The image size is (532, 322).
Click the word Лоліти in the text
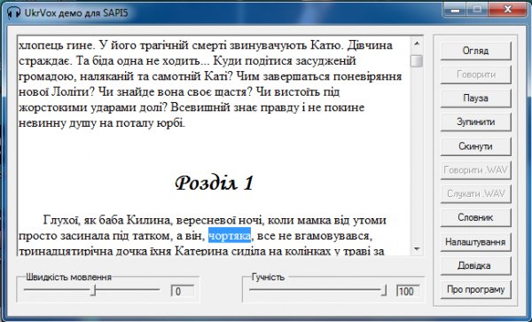coord(71,92)
